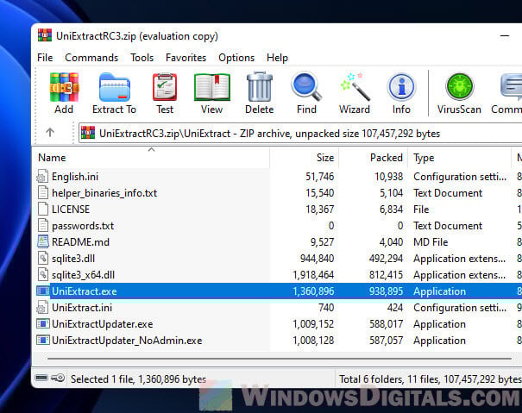522x413 pixels.
Task: Open the Favorites menu
Action: [x=186, y=58]
